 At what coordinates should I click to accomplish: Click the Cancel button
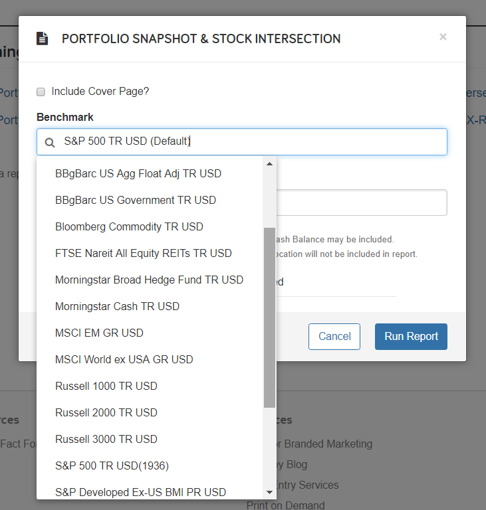pyautogui.click(x=334, y=337)
